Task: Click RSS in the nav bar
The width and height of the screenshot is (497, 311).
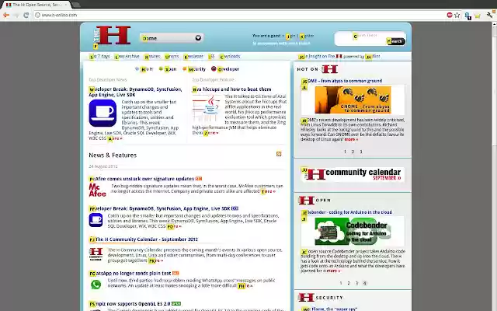Action: [211, 56]
